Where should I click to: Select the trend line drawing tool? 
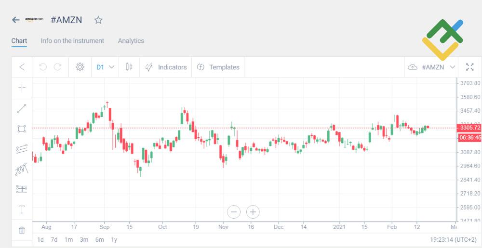pyautogui.click(x=22, y=108)
